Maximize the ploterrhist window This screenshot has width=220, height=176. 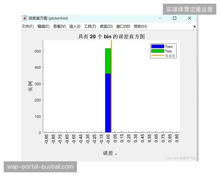tap(175, 18)
